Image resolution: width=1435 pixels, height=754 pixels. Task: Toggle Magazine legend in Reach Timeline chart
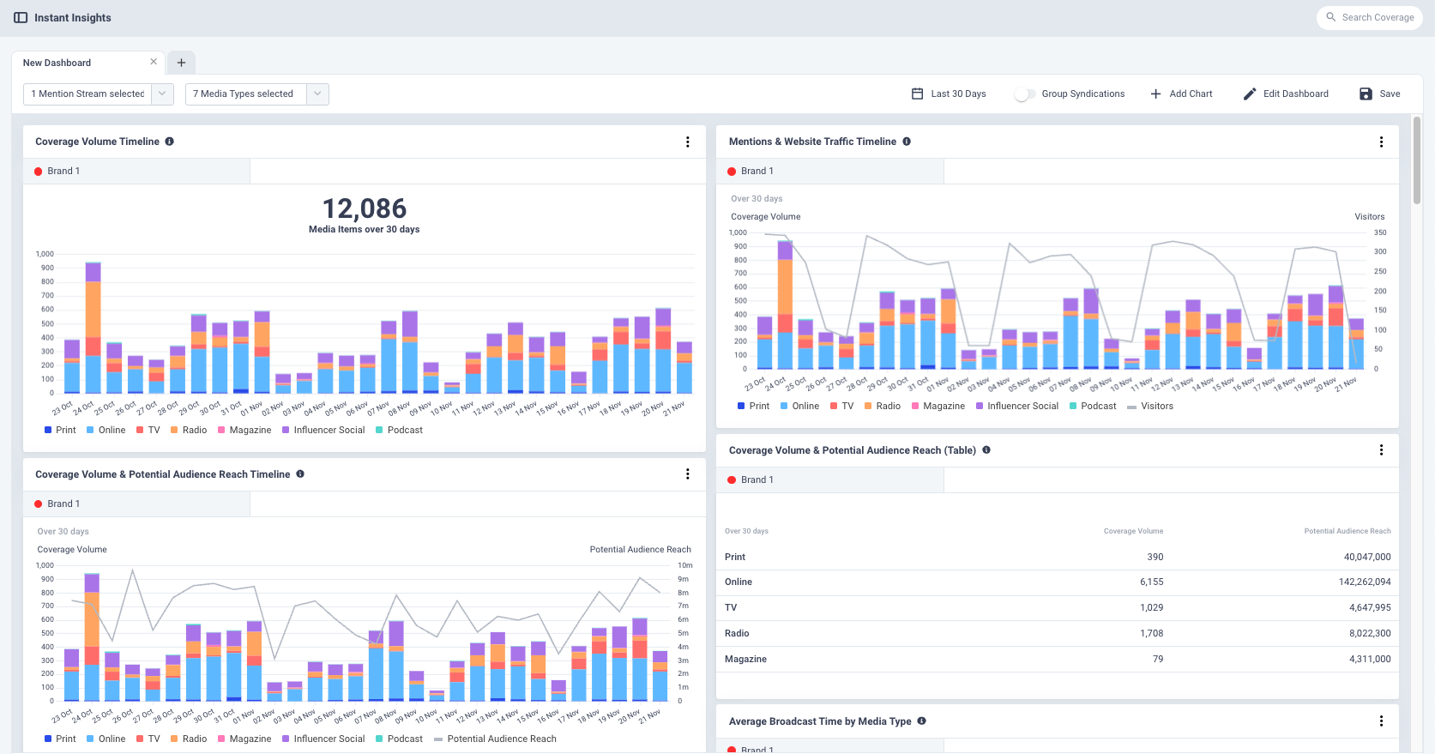tap(244, 739)
